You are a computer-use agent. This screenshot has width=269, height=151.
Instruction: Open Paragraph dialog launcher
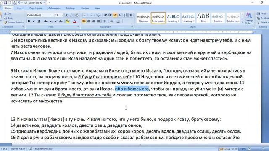132,27
